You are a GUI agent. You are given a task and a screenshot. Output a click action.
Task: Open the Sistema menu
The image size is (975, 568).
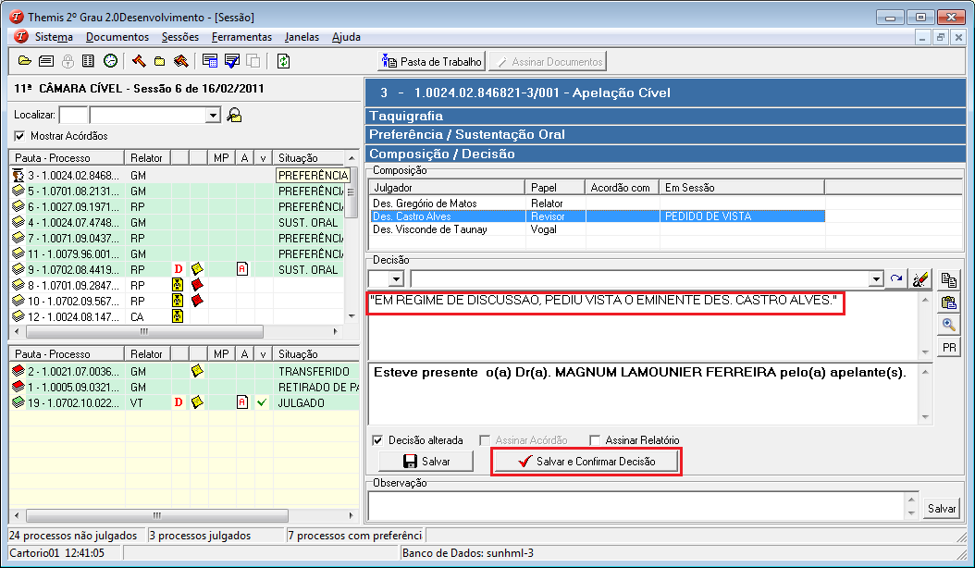pyautogui.click(x=54, y=37)
